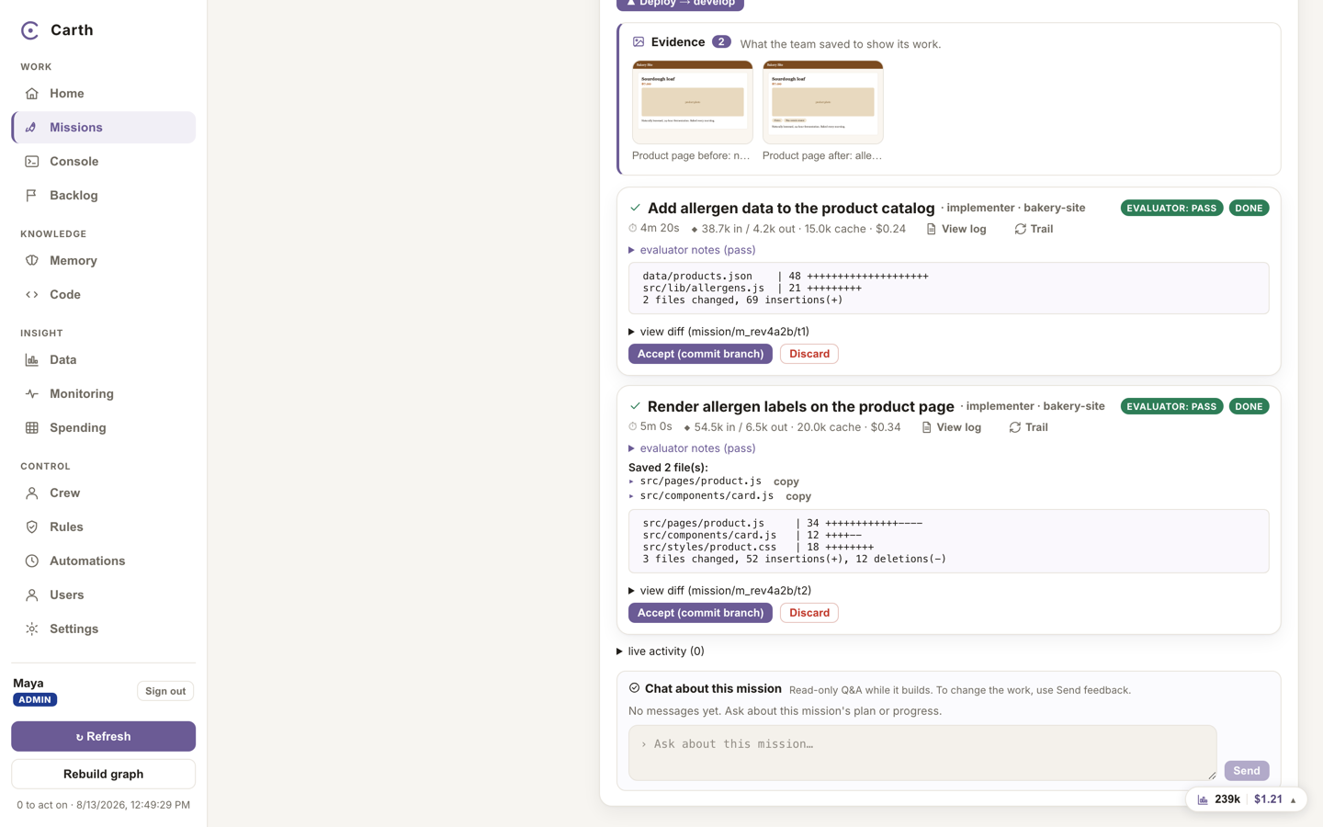Open the 'Product page after' evidence thumbnail
The width and height of the screenshot is (1323, 827).
tap(823, 102)
